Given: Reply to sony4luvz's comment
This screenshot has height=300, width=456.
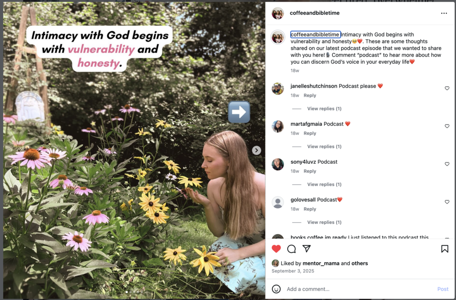Looking at the screenshot, I should click(309, 171).
